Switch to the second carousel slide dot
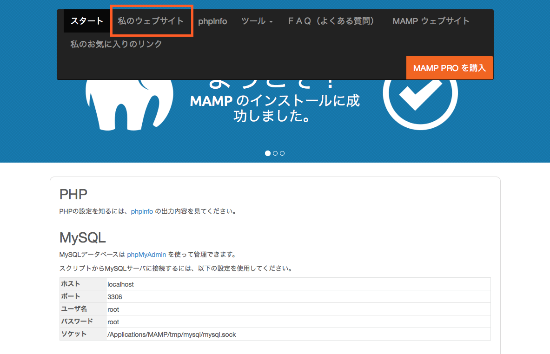This screenshot has height=354, width=550. tap(275, 153)
